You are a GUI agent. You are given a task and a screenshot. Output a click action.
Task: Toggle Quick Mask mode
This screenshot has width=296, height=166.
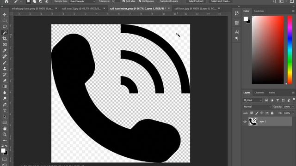(x=4, y=159)
